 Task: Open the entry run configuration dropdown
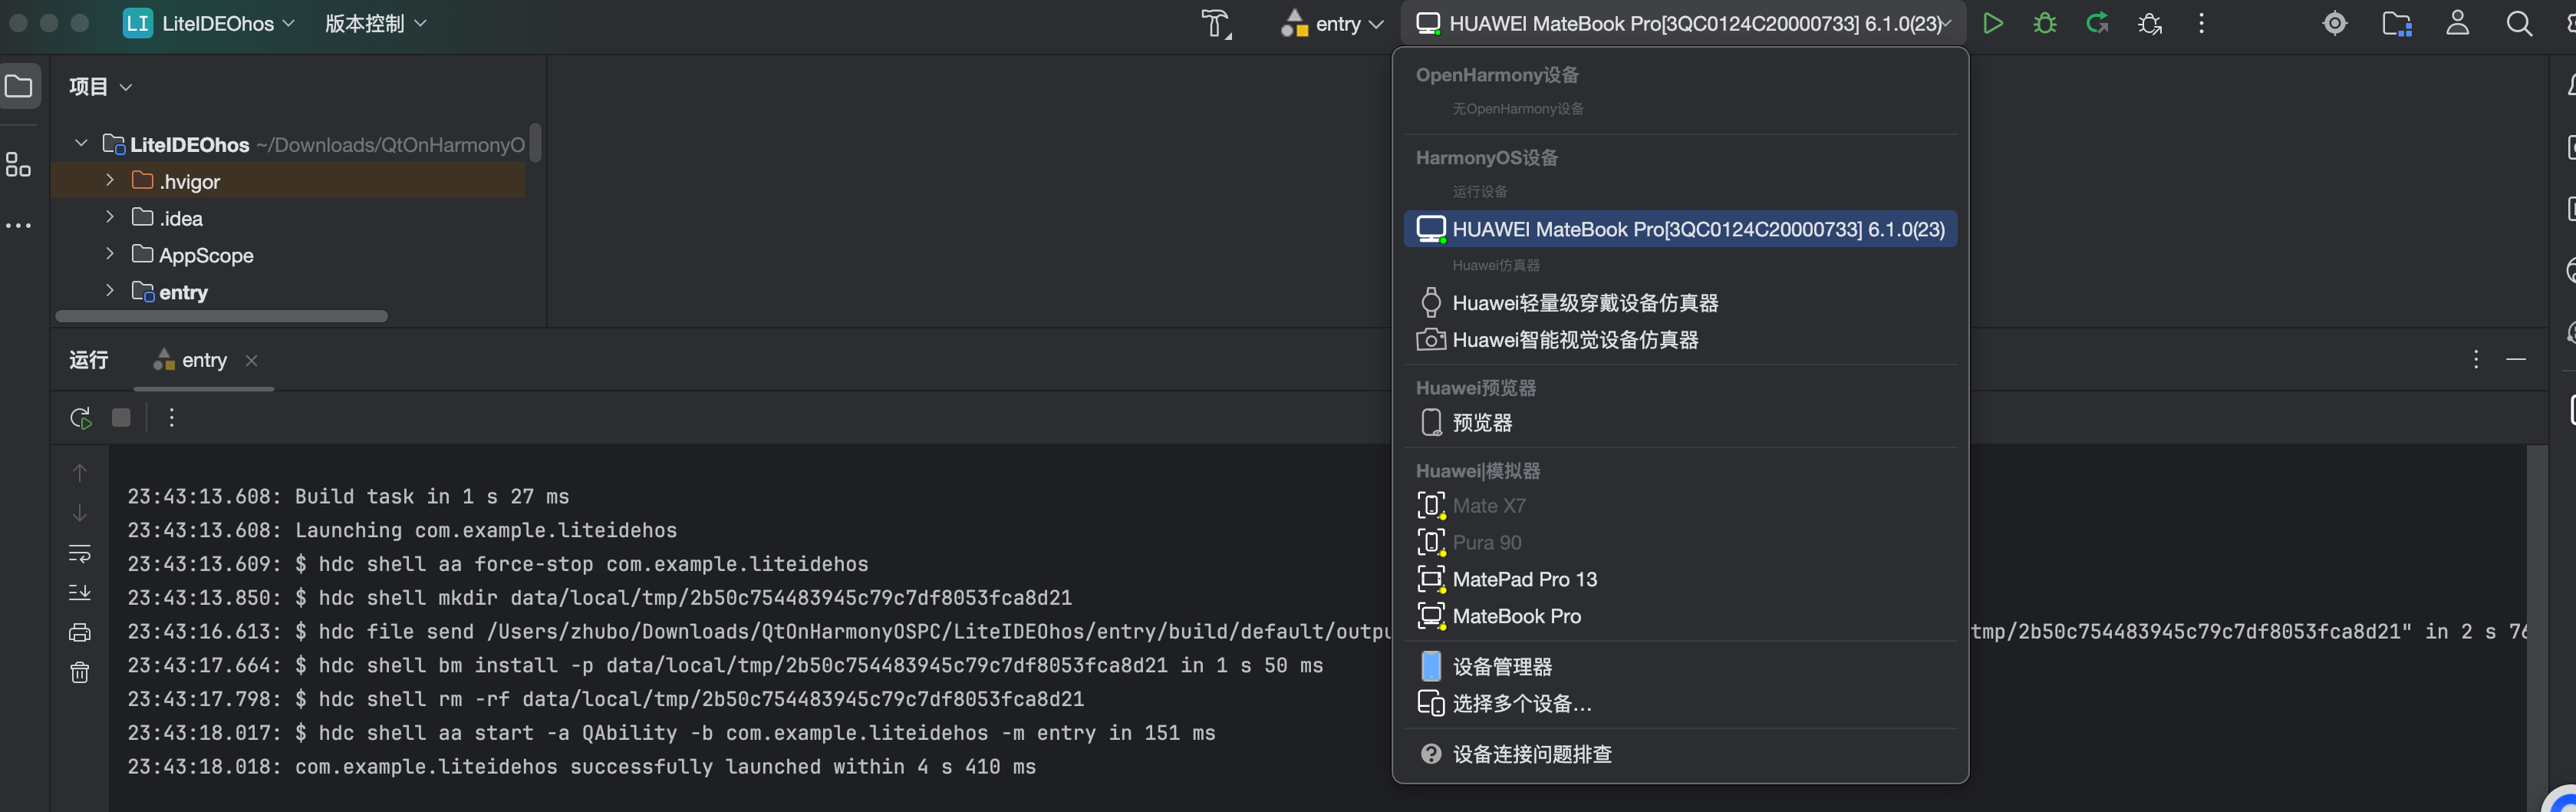(x=1333, y=24)
